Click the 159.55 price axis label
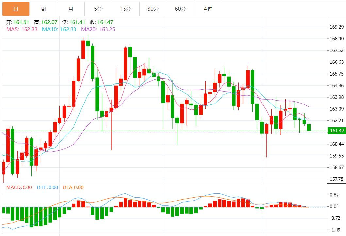 337,156
